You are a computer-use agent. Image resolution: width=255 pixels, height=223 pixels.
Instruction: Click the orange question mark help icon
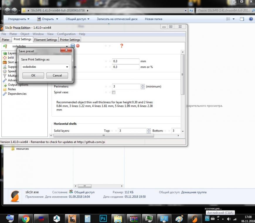[121, 46]
